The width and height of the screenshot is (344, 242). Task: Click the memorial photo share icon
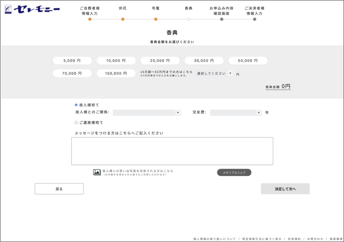(x=97, y=172)
